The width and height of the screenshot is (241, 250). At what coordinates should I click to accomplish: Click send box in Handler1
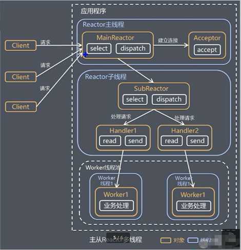coord(136,141)
